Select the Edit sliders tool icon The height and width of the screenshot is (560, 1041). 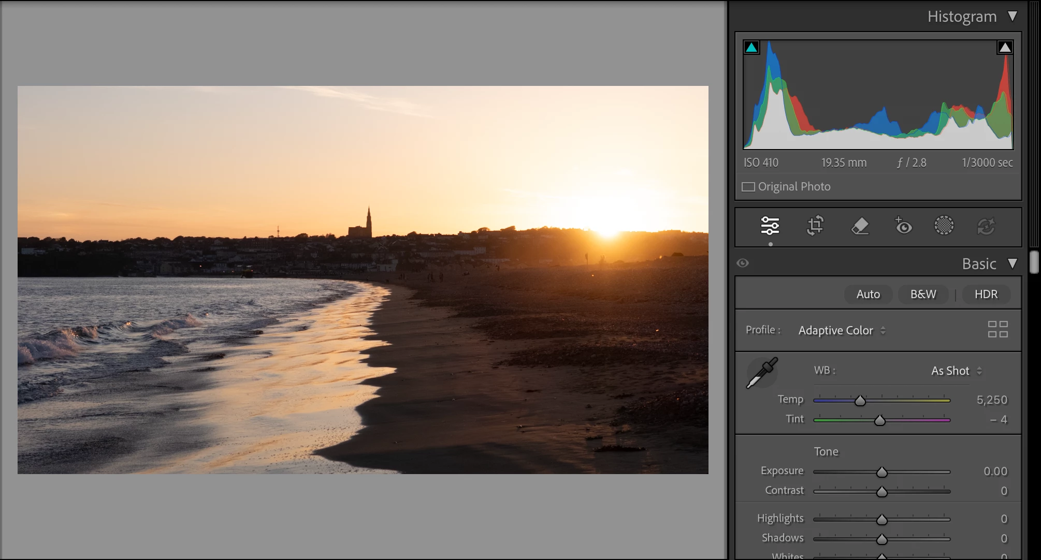click(x=770, y=226)
